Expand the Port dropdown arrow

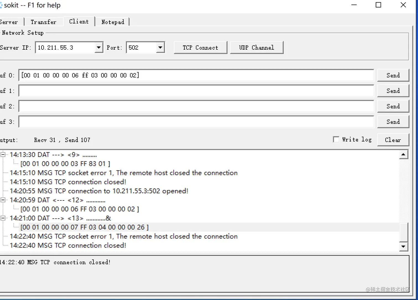(160, 47)
